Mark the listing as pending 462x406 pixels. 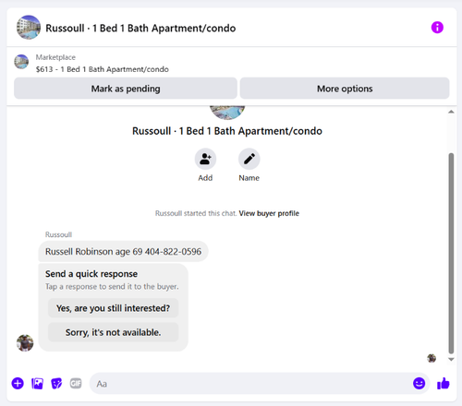pyautogui.click(x=126, y=89)
